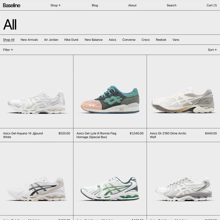The image size is (220, 220).
Task: View Cart (1)
Action: click(212, 5)
